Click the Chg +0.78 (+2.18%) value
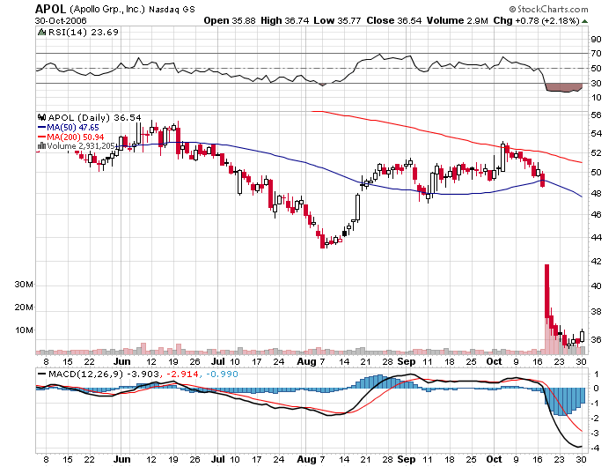The height and width of the screenshot is (467, 616). click(x=537, y=20)
